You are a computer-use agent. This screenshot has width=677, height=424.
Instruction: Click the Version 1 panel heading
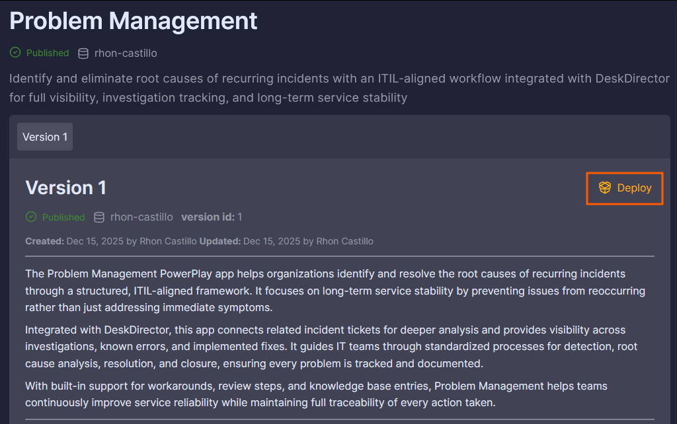65,188
